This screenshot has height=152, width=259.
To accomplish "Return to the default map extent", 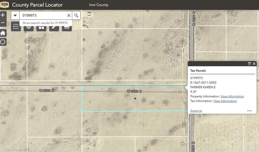I will 3,33.
